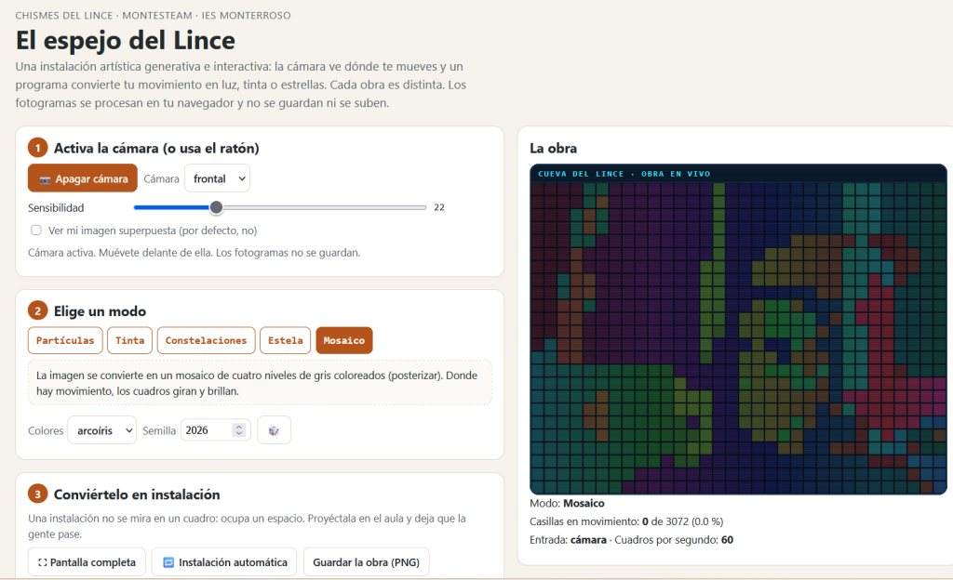Enable 'Ver mi imagen superpuesta' checkbox
Viewport: 953px width, 580px height.
click(x=36, y=231)
